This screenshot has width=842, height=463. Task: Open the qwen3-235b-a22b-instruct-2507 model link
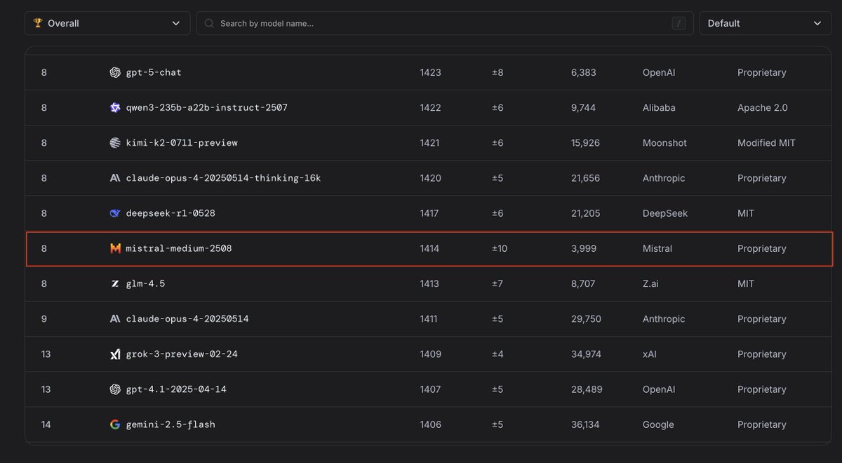click(x=206, y=107)
